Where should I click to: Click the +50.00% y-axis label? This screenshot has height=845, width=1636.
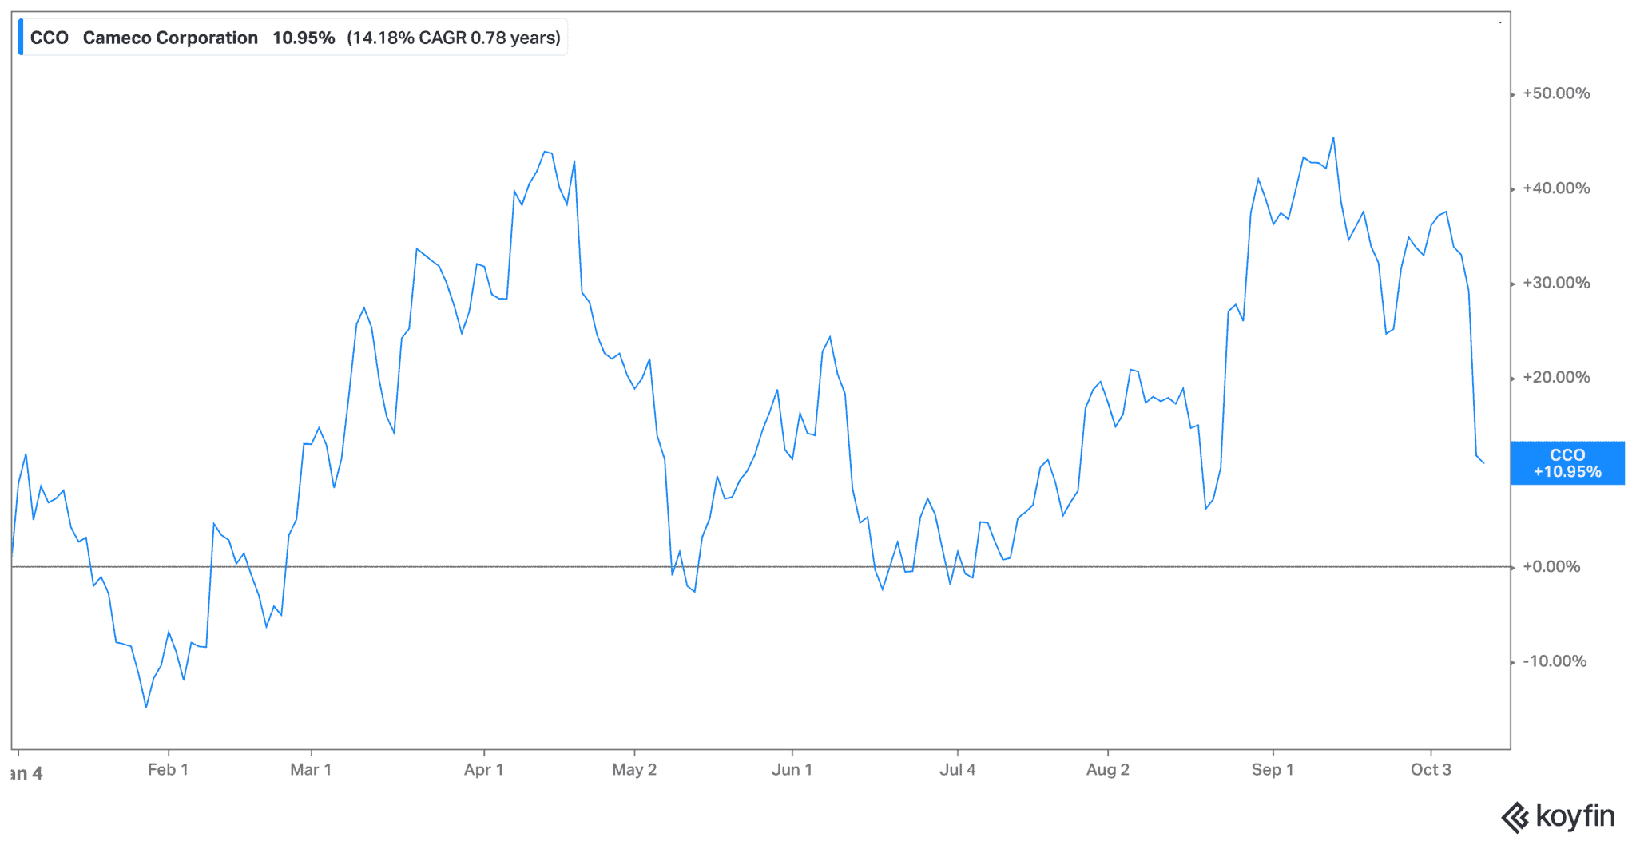[x=1556, y=93]
